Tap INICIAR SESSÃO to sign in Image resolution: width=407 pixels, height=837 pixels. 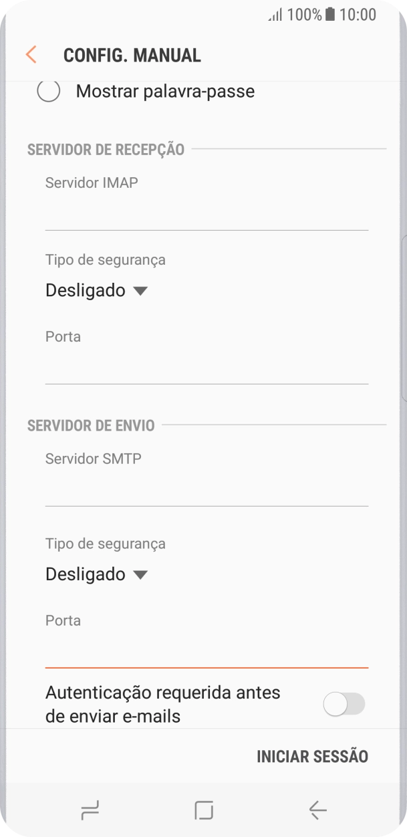click(311, 756)
